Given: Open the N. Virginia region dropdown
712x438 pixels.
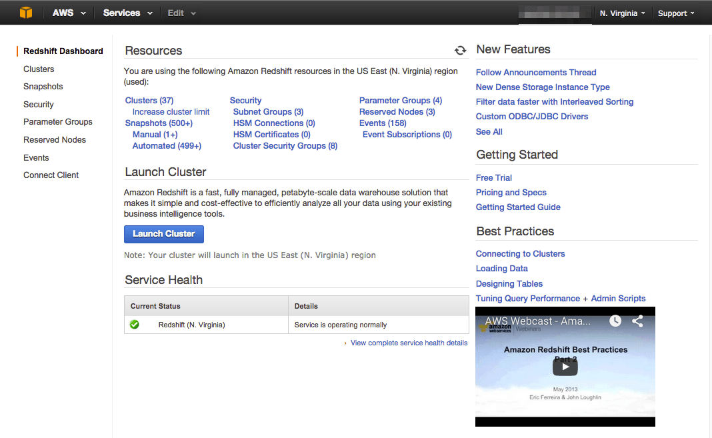Looking at the screenshot, I should pos(621,12).
